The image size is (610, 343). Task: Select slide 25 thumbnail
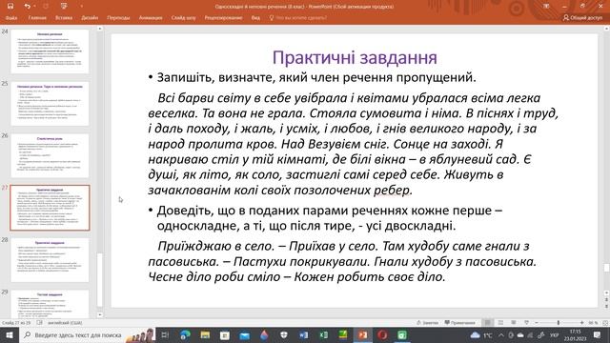coord(50,104)
